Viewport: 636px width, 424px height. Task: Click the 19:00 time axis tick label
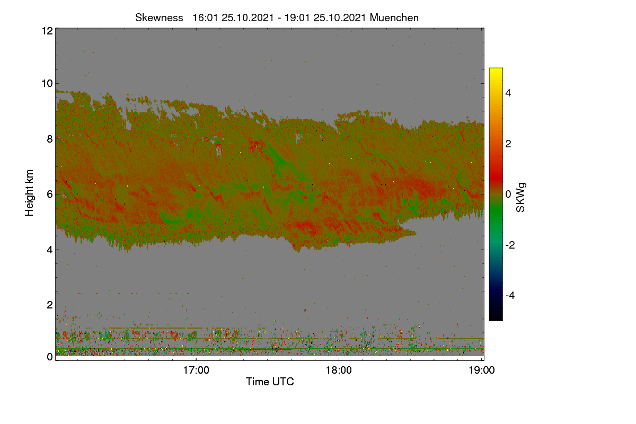[x=482, y=370]
